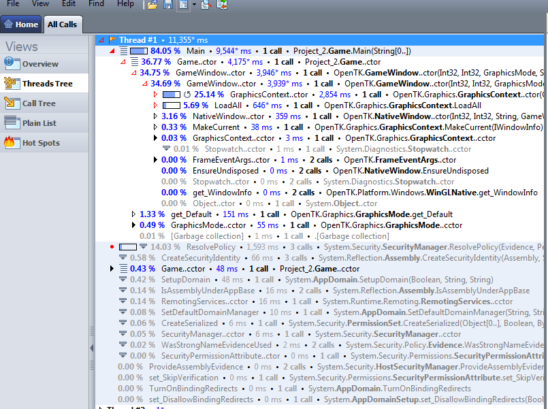548x409 pixels.
Task: Collapse the Thread #1 node
Action: (x=101, y=40)
